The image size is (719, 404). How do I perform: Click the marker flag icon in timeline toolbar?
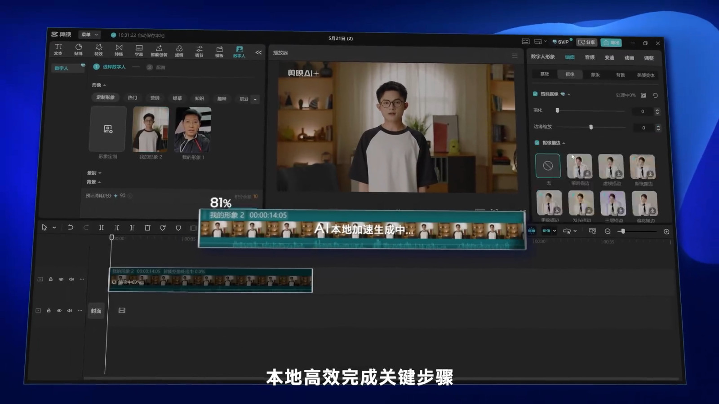[178, 228]
